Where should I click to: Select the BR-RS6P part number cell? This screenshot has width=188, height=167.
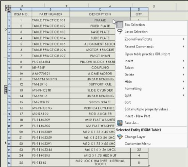51,68
